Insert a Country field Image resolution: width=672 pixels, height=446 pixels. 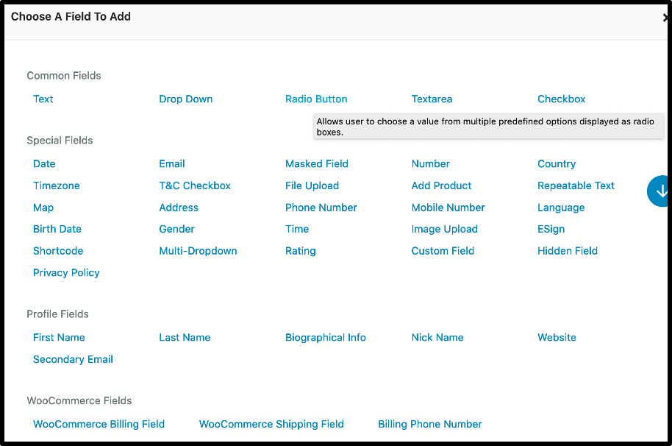(x=556, y=163)
